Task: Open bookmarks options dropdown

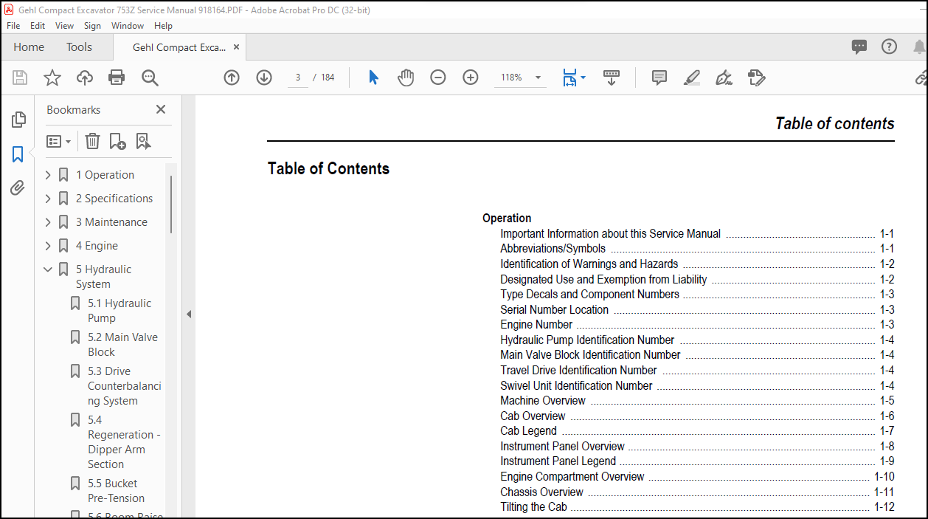Action: coord(58,141)
